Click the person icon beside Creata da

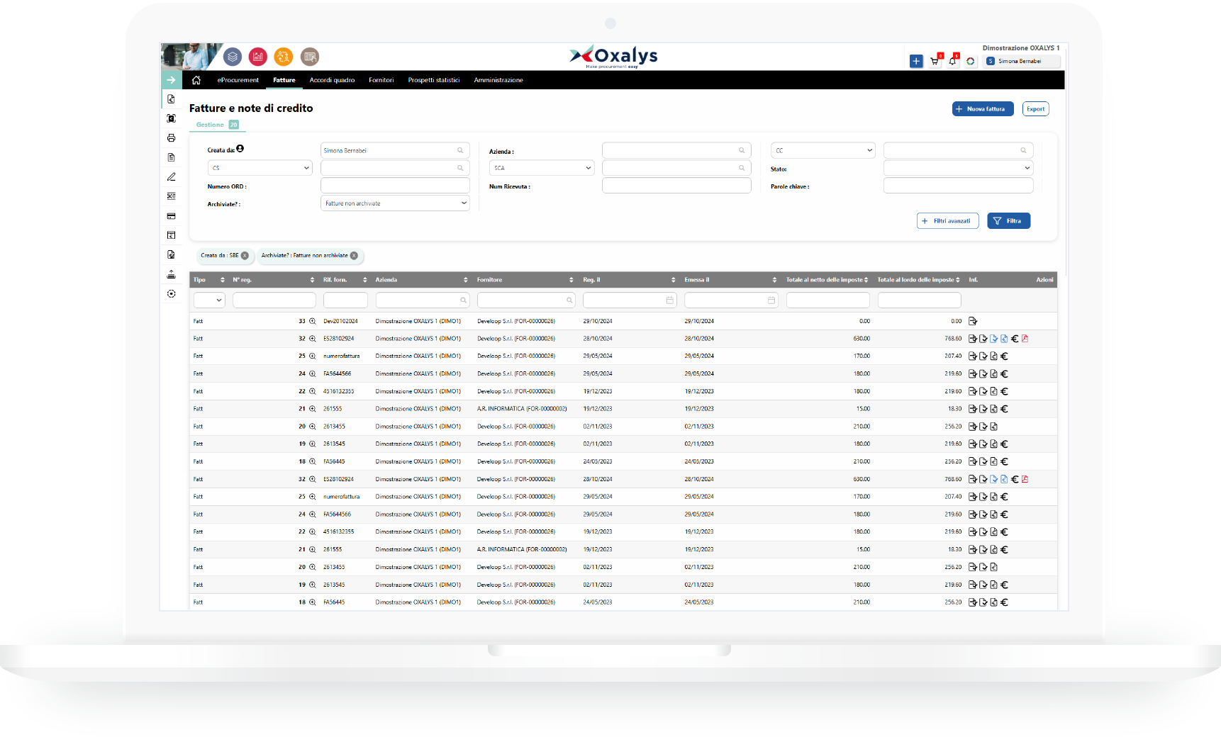(x=240, y=149)
